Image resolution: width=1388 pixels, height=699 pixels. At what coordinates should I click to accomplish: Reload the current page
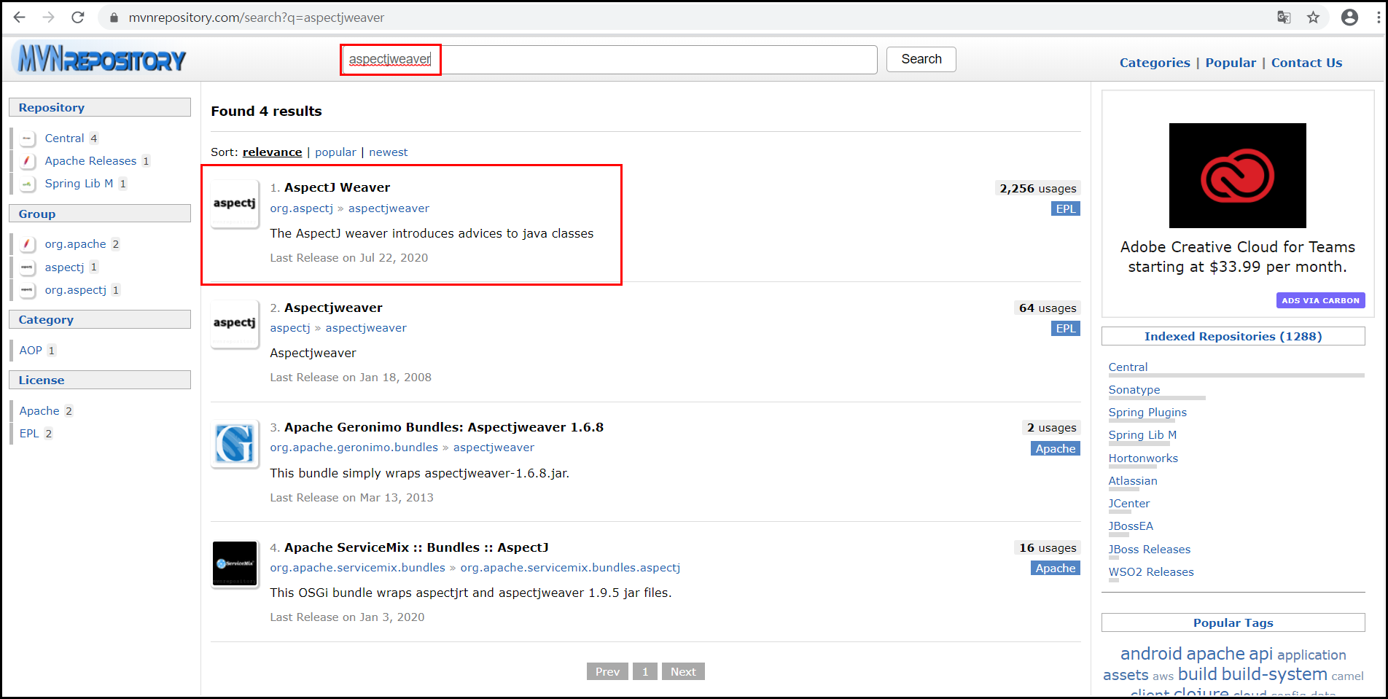tap(78, 17)
